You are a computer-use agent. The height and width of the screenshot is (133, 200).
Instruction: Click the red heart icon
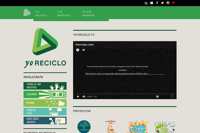coord(173,3)
